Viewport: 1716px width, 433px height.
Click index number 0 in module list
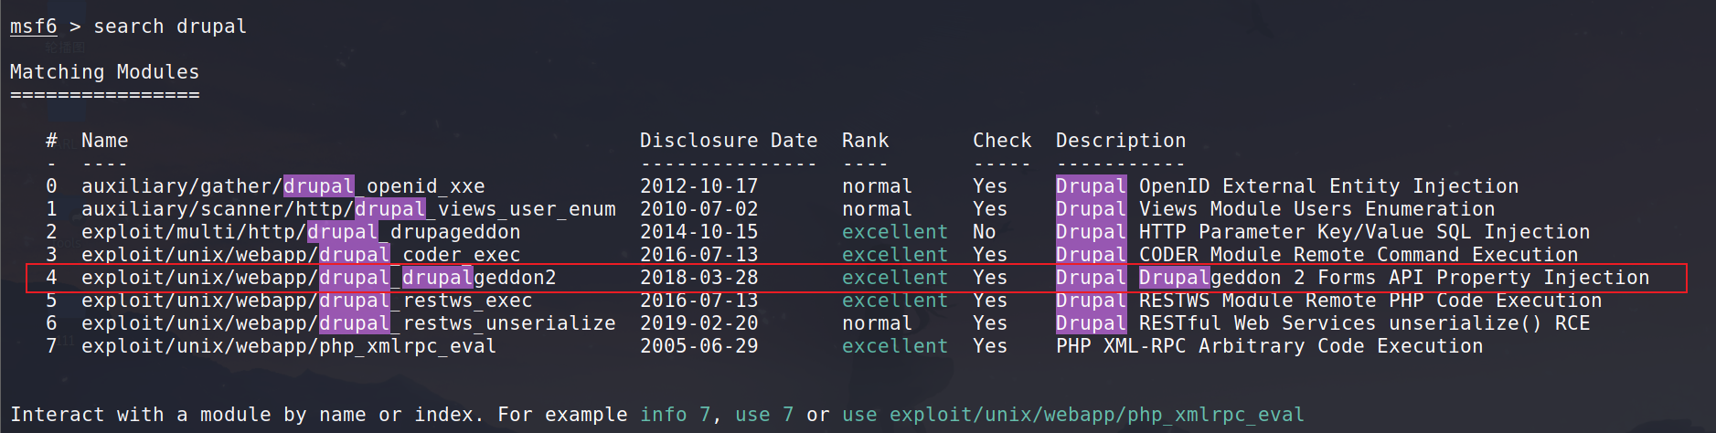(x=51, y=186)
